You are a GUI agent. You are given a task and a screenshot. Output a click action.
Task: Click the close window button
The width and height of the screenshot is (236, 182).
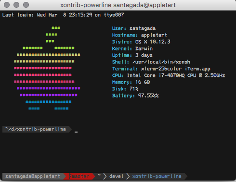pyautogui.click(x=7, y=5)
